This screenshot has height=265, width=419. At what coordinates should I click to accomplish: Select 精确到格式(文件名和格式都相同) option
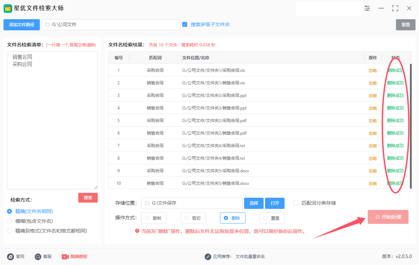coord(9,231)
